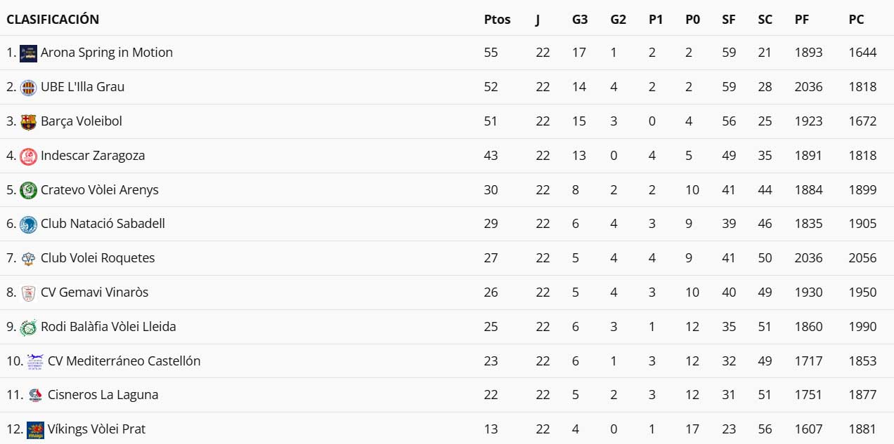Click the SF column header
The height and width of the screenshot is (444, 894).
(x=729, y=20)
